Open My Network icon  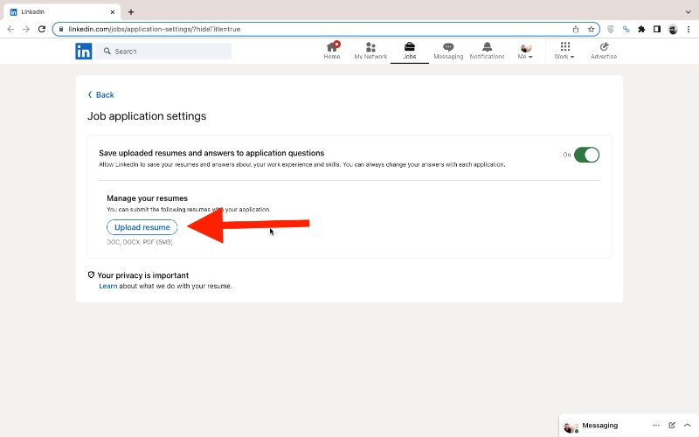(370, 47)
